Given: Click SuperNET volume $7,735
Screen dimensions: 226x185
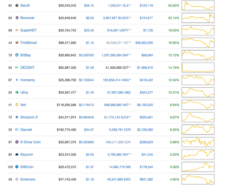Looking at the screenshot, I should point(148,30).
